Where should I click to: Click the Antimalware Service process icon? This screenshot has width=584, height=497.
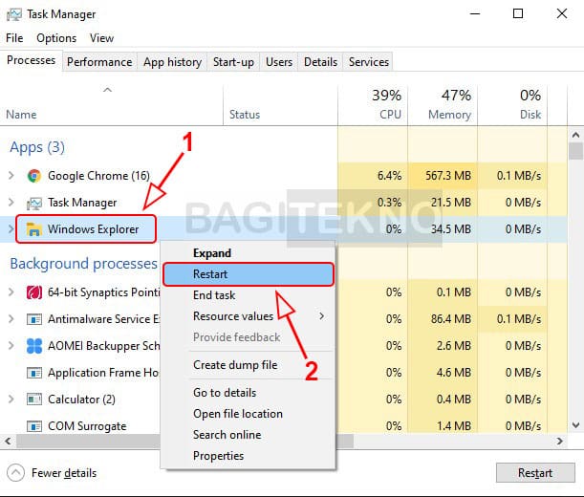[34, 319]
